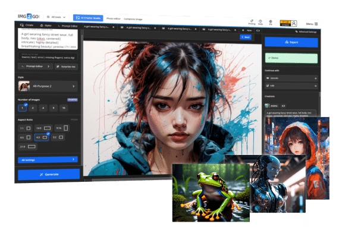Viewport: 339px width, 227px height.
Task: Open the Pricing page icon
Action: tap(252, 22)
